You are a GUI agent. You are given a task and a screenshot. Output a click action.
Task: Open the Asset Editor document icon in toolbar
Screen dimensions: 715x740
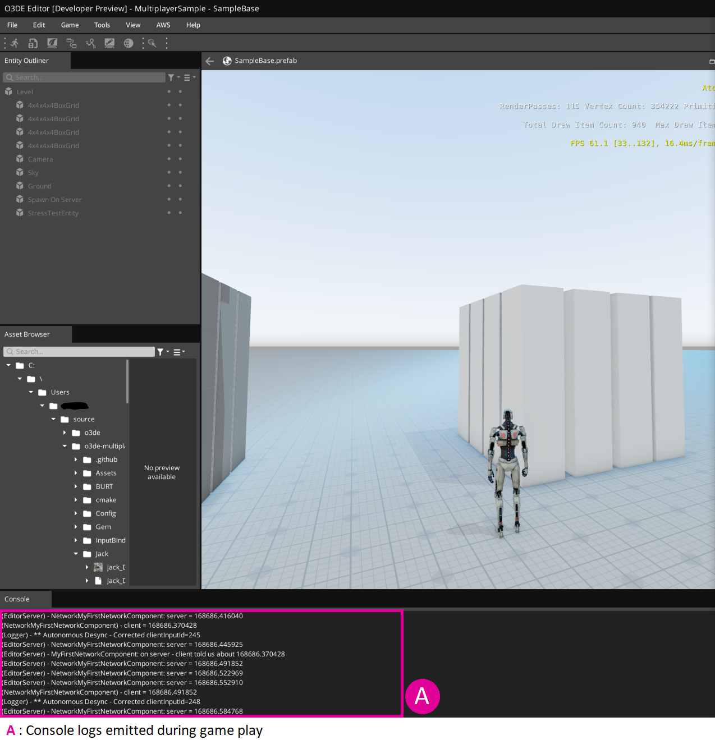click(33, 43)
